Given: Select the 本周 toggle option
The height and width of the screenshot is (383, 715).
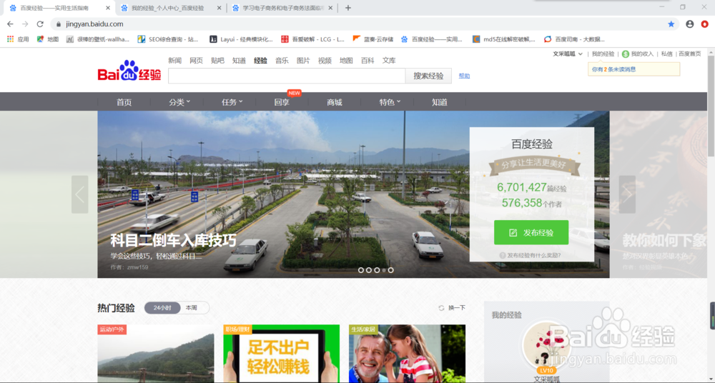Looking at the screenshot, I should click(192, 308).
